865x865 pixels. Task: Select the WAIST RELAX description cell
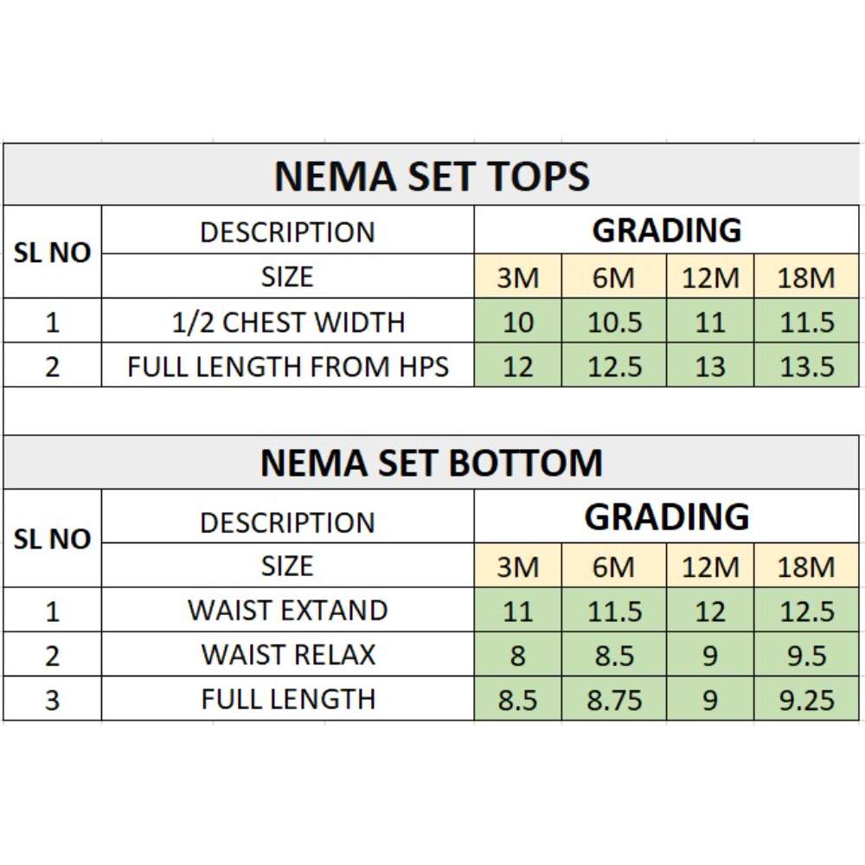287,655
